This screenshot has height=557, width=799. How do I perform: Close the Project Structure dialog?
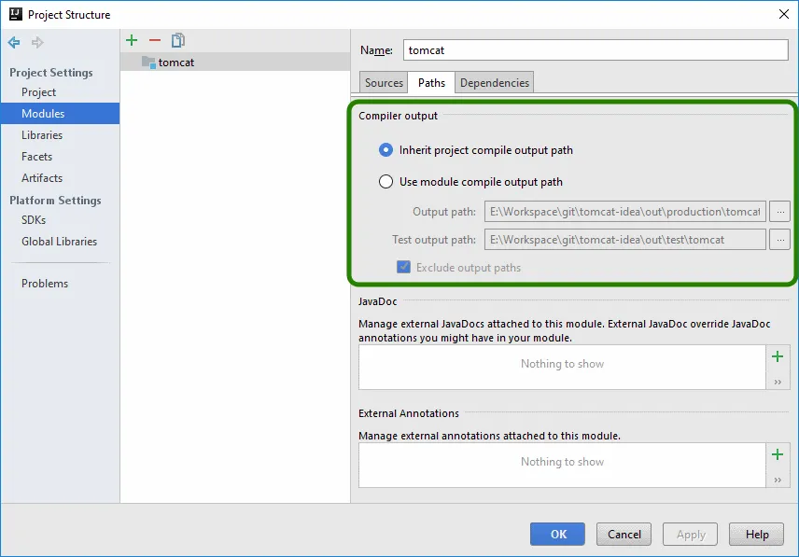[x=784, y=14]
